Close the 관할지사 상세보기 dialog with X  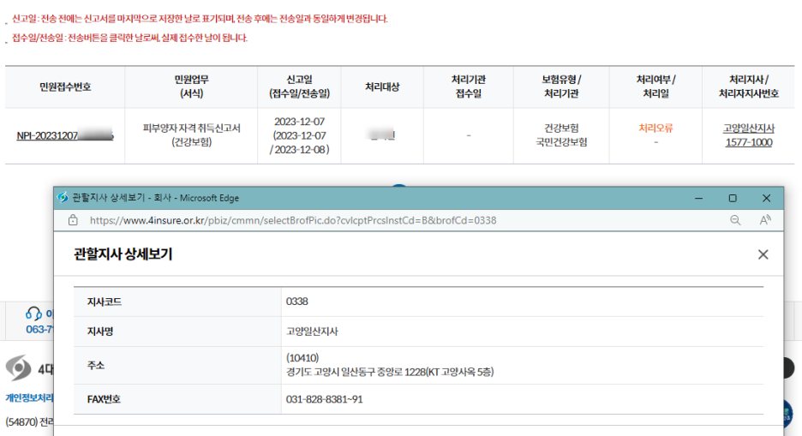(x=763, y=254)
